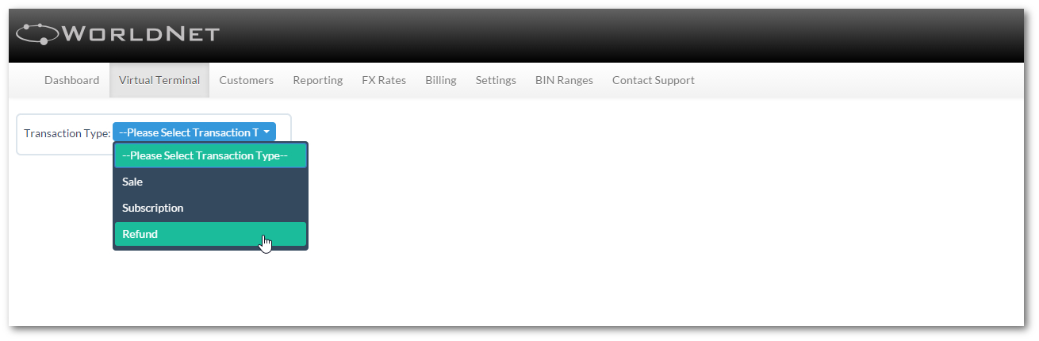Screen dimensions: 1039x341
Task: Open the Settings tab
Action: (x=496, y=80)
